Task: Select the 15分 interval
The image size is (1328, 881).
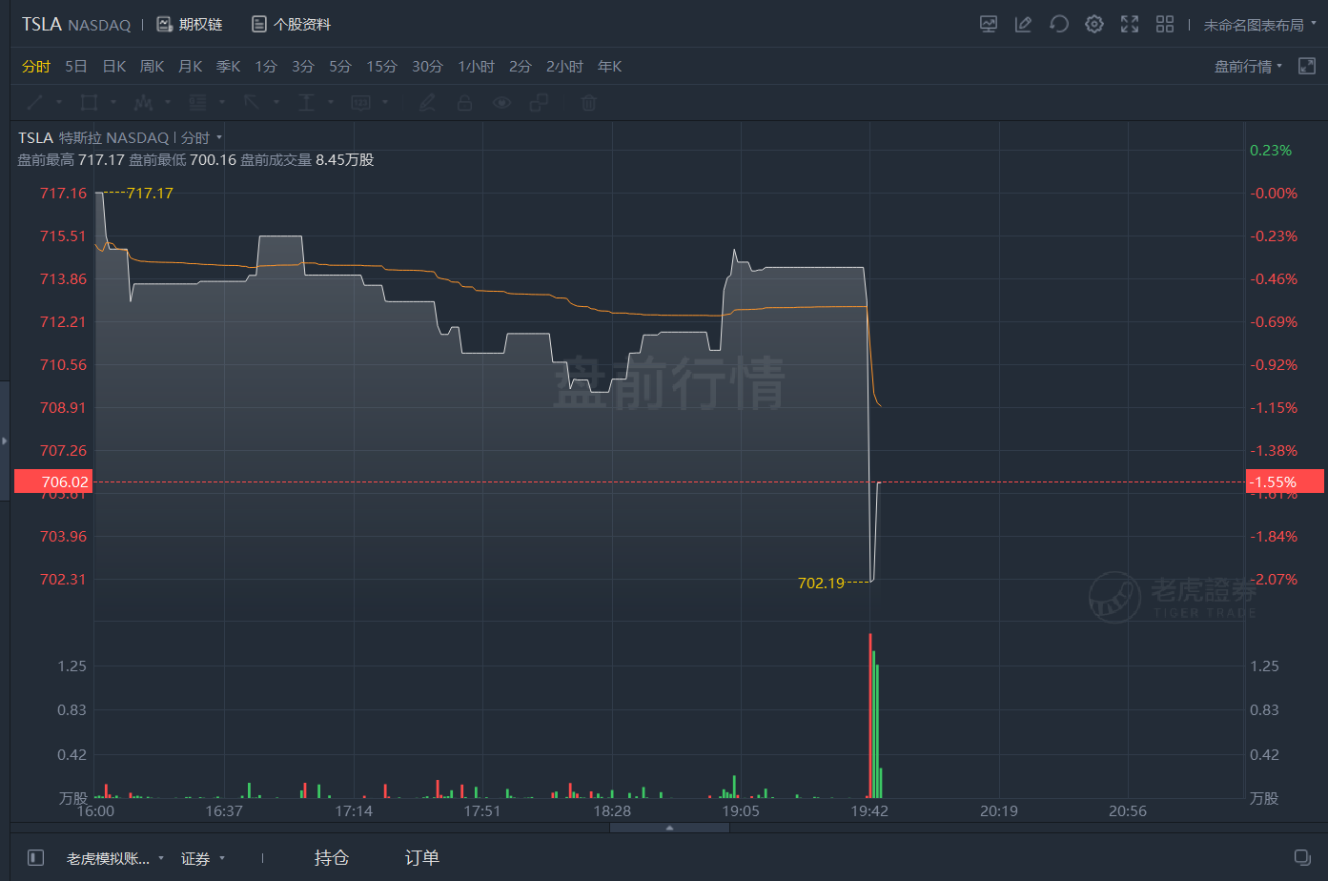Action: [x=381, y=66]
